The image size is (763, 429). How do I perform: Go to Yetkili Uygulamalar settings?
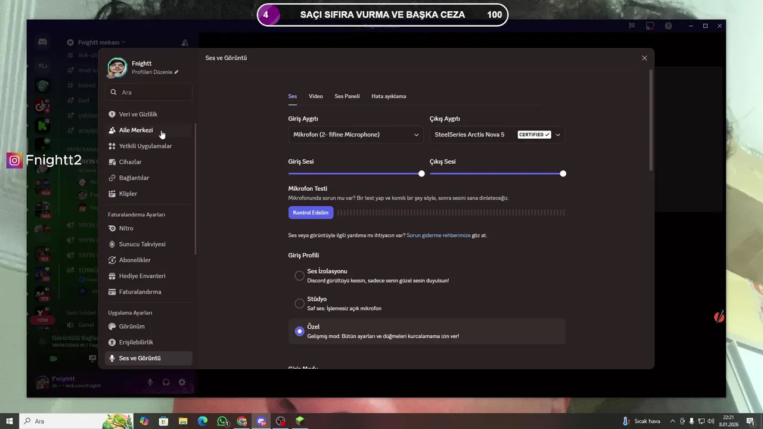coord(148,146)
